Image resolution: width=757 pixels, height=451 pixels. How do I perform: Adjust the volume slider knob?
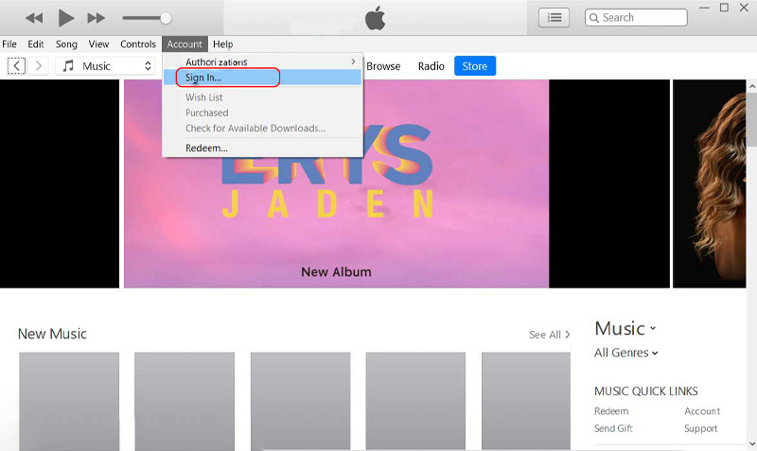(166, 18)
